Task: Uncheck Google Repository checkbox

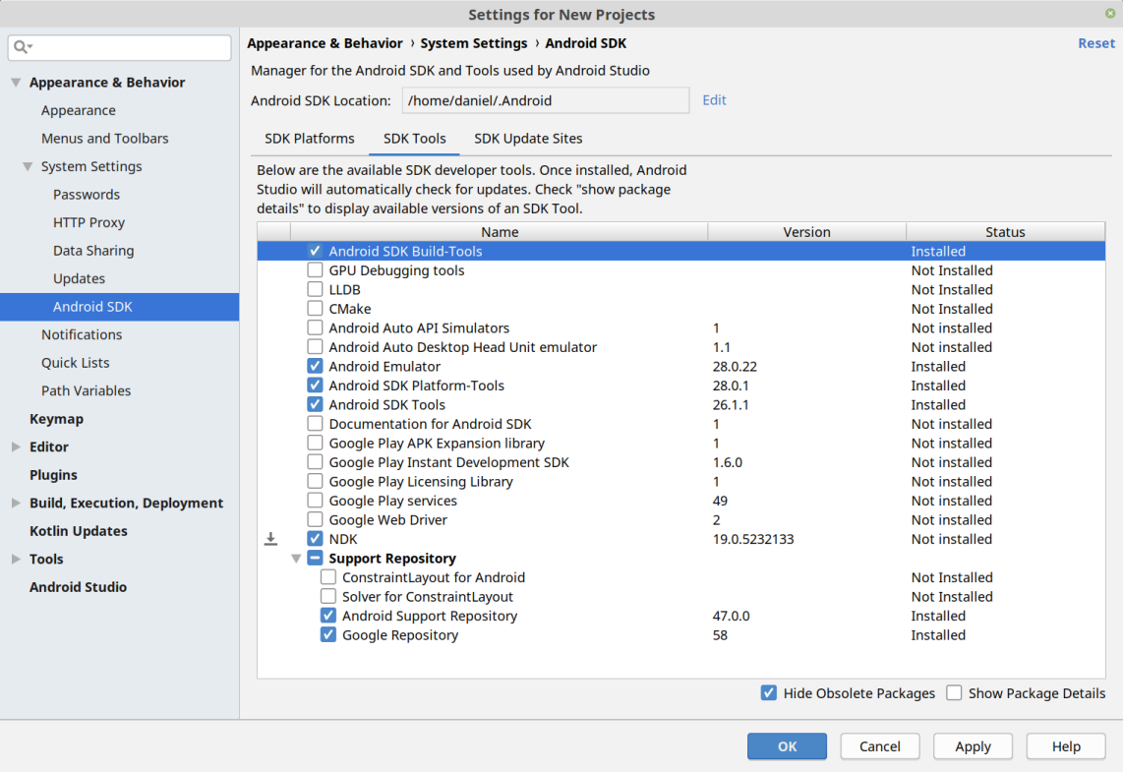Action: tap(328, 634)
